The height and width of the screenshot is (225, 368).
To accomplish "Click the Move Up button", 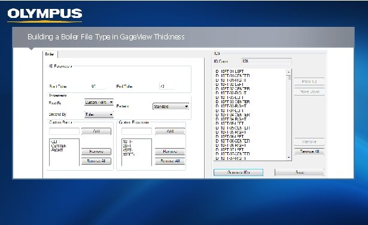I will 309,82.
